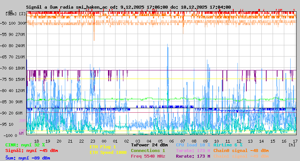
Task: Click the CINR legend label in green
Action: click(25, 145)
